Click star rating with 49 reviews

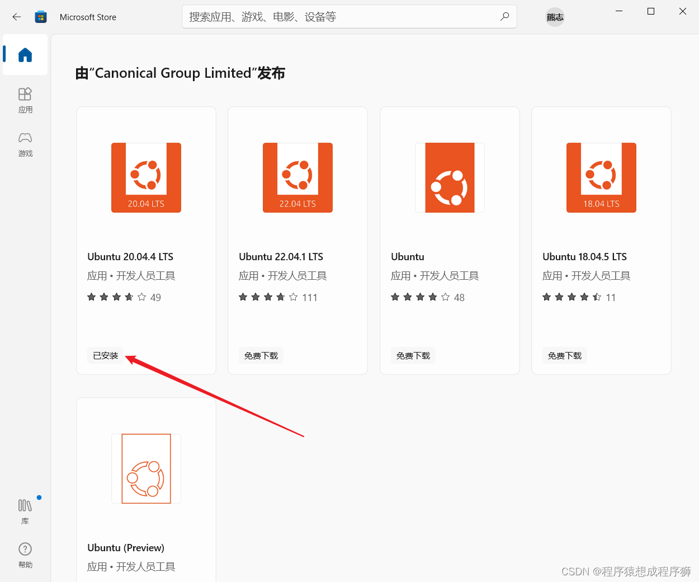pyautogui.click(x=124, y=297)
